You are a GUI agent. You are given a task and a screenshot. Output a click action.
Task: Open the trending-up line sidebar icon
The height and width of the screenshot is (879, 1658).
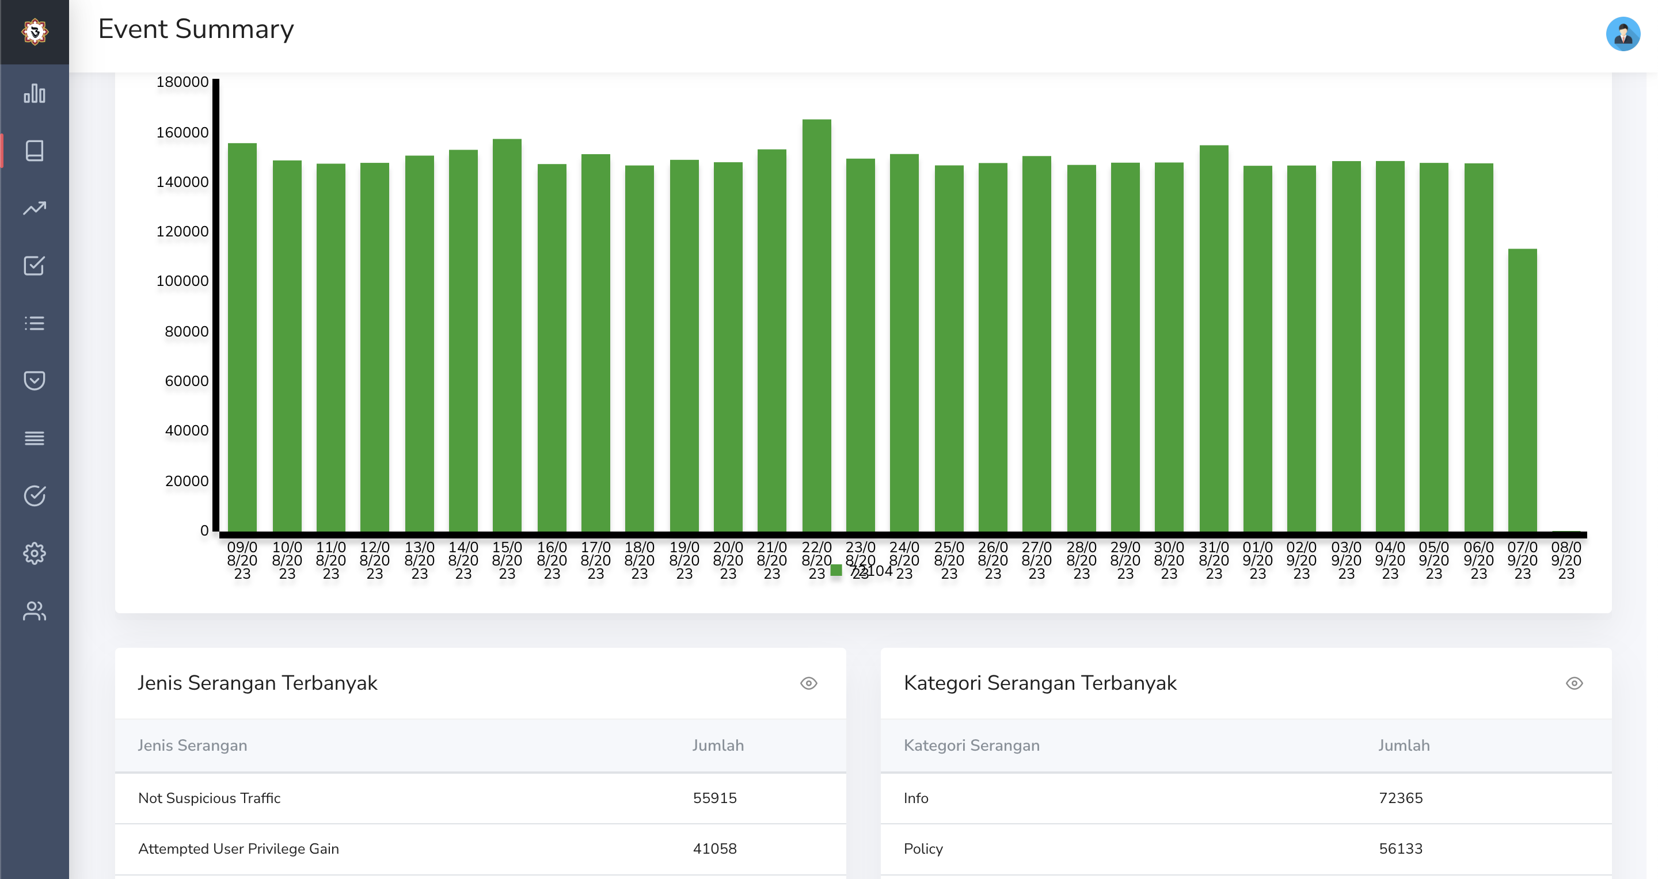point(35,208)
